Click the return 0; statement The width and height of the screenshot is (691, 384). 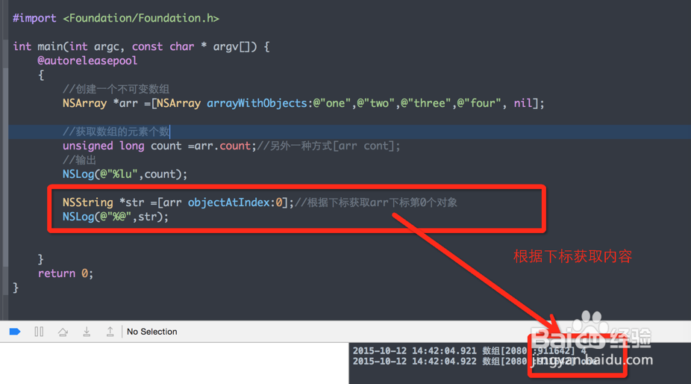coord(66,273)
